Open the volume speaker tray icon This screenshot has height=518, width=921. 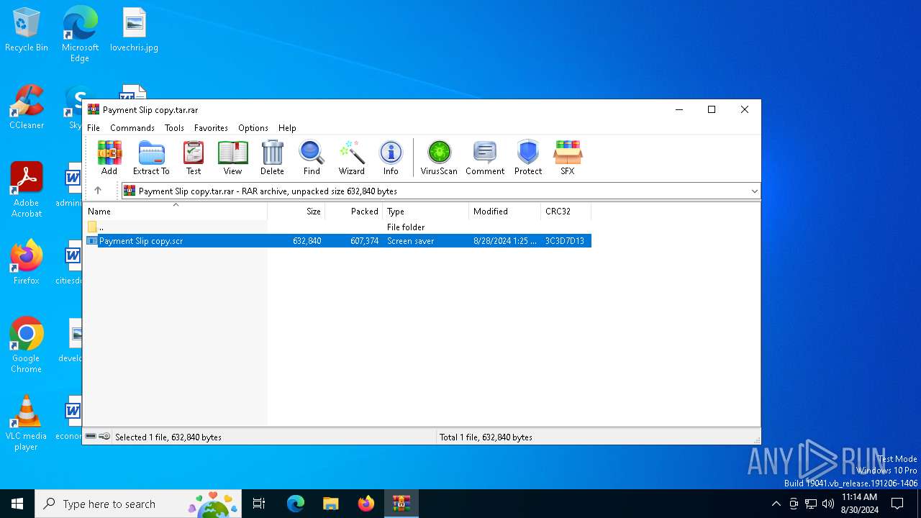(828, 504)
